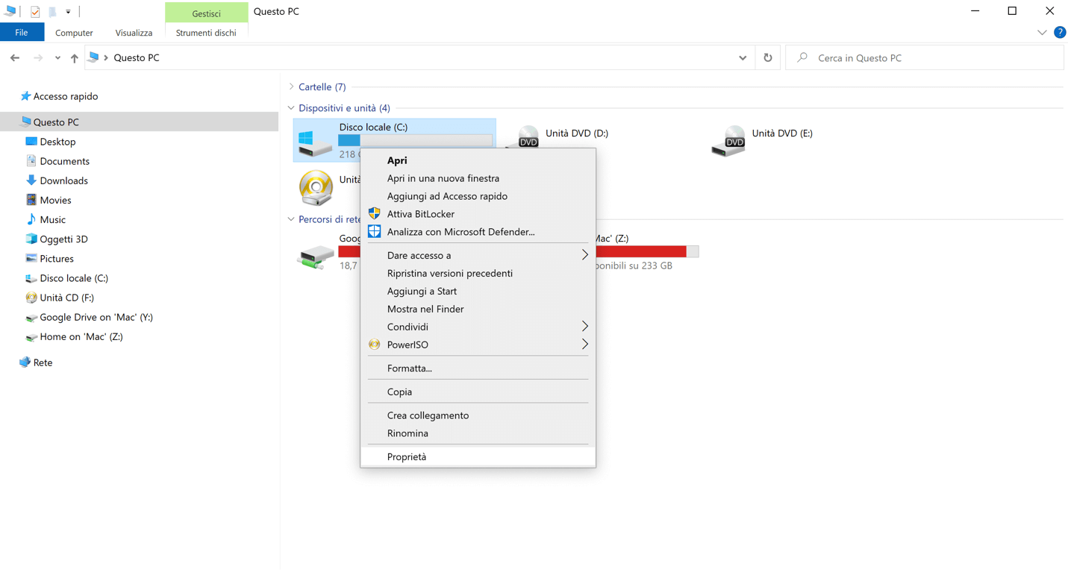Image resolution: width=1068 pixels, height=572 pixels.
Task: Click the Up arrow to parent folder
Action: (75, 58)
